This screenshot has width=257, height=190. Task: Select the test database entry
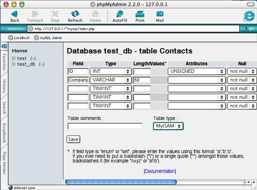point(22,59)
